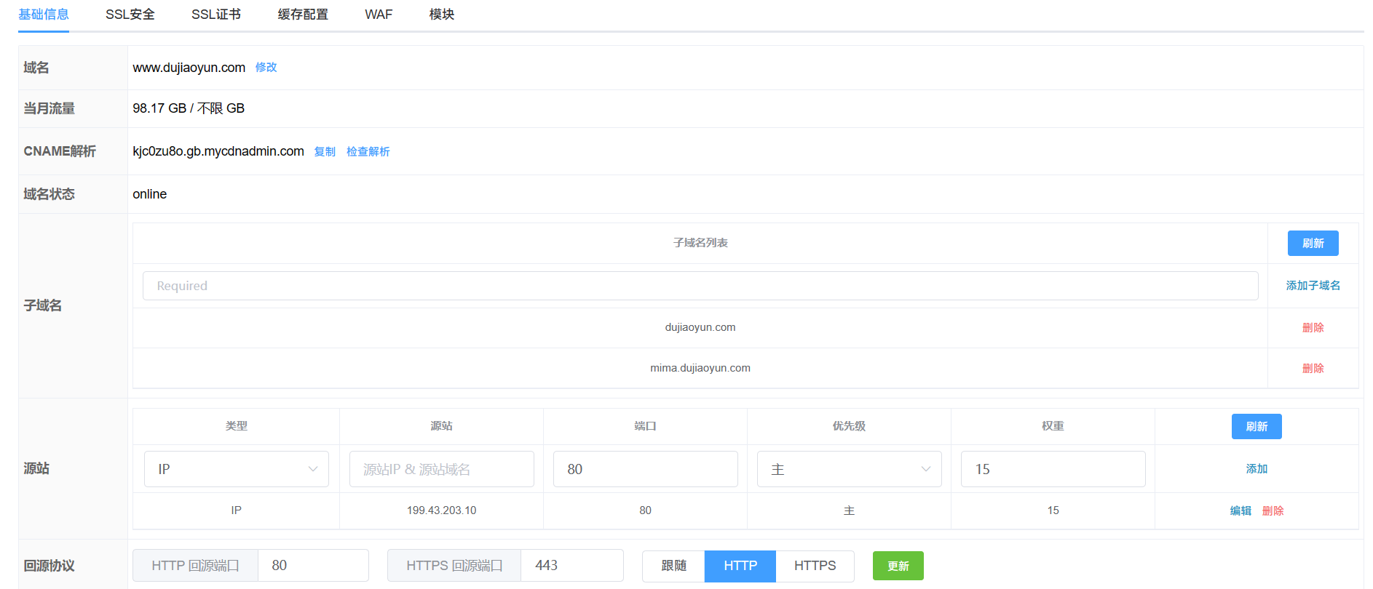Click the mima.dujiaoyun.com subdomain row text
Screen dimensions: 1373x589
coord(700,368)
